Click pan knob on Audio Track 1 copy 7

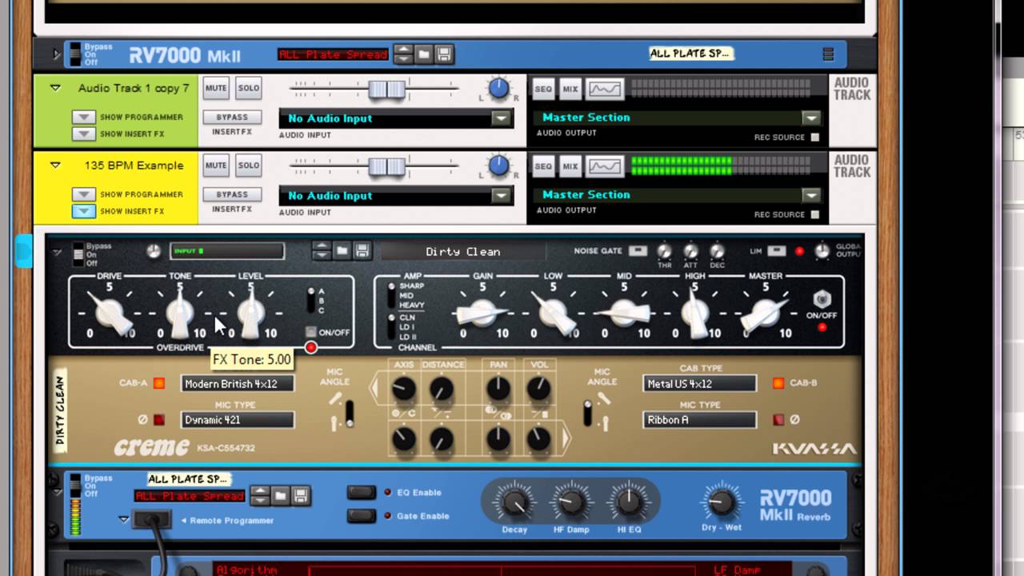[x=499, y=89]
